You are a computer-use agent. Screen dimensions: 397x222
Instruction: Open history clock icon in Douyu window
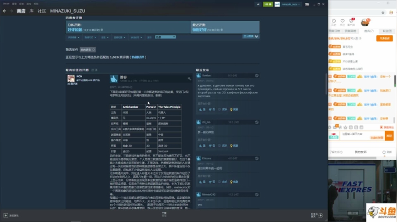pos(334,21)
